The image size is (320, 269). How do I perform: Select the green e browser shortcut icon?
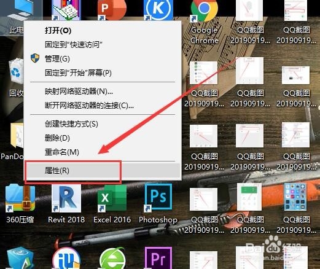(x=112, y=259)
